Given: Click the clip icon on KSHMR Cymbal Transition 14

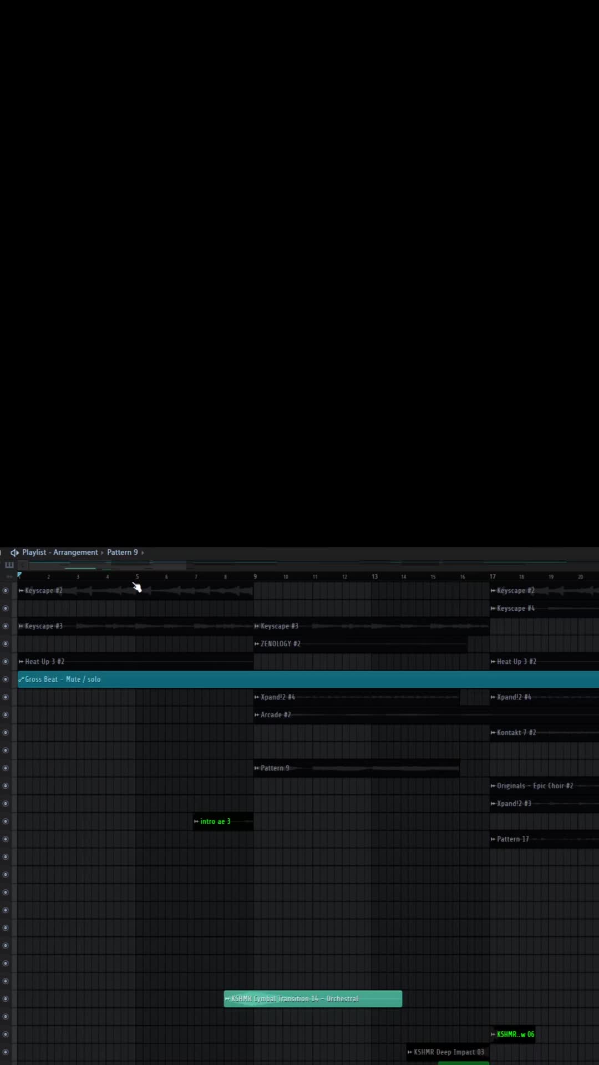Looking at the screenshot, I should [x=227, y=999].
